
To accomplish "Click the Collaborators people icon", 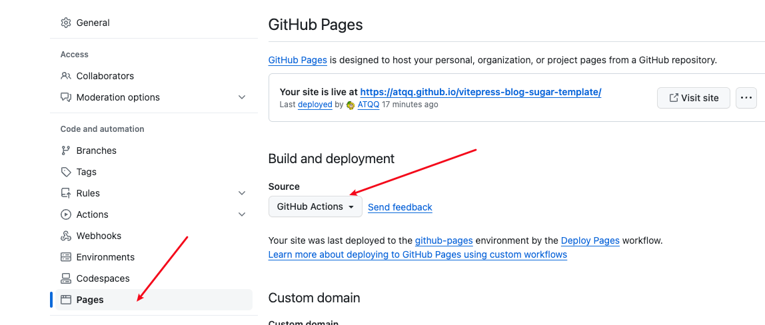I will click(66, 76).
